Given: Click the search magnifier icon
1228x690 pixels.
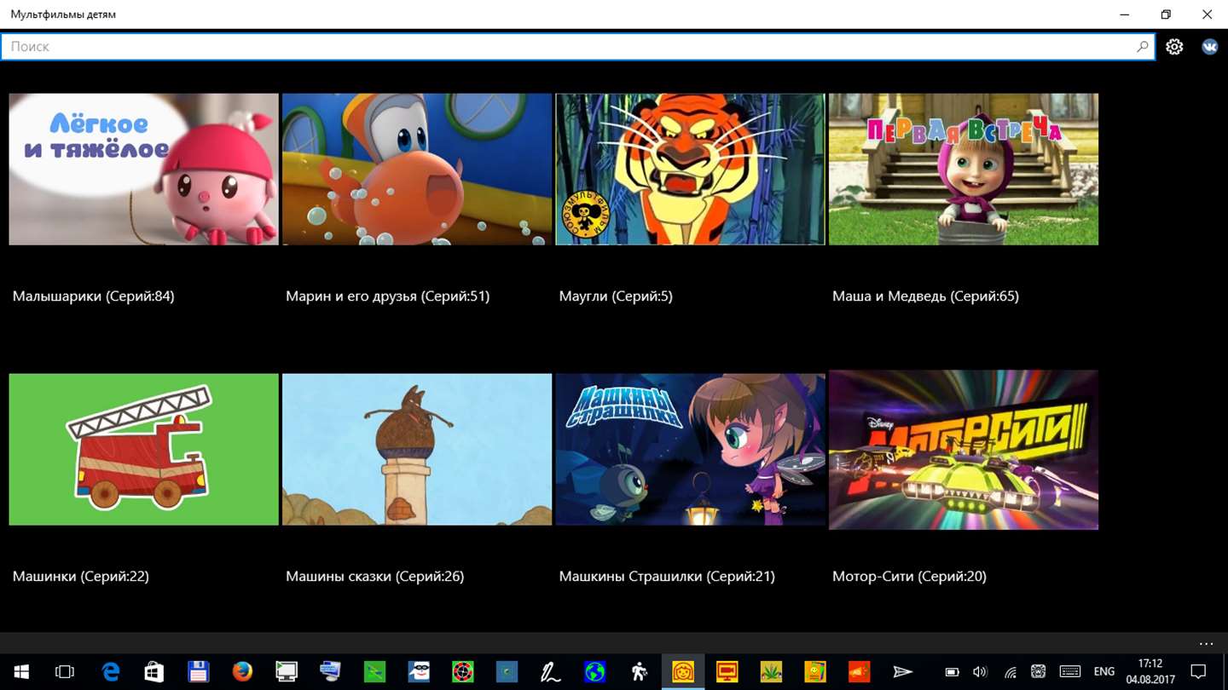Looking at the screenshot, I should [x=1143, y=47].
